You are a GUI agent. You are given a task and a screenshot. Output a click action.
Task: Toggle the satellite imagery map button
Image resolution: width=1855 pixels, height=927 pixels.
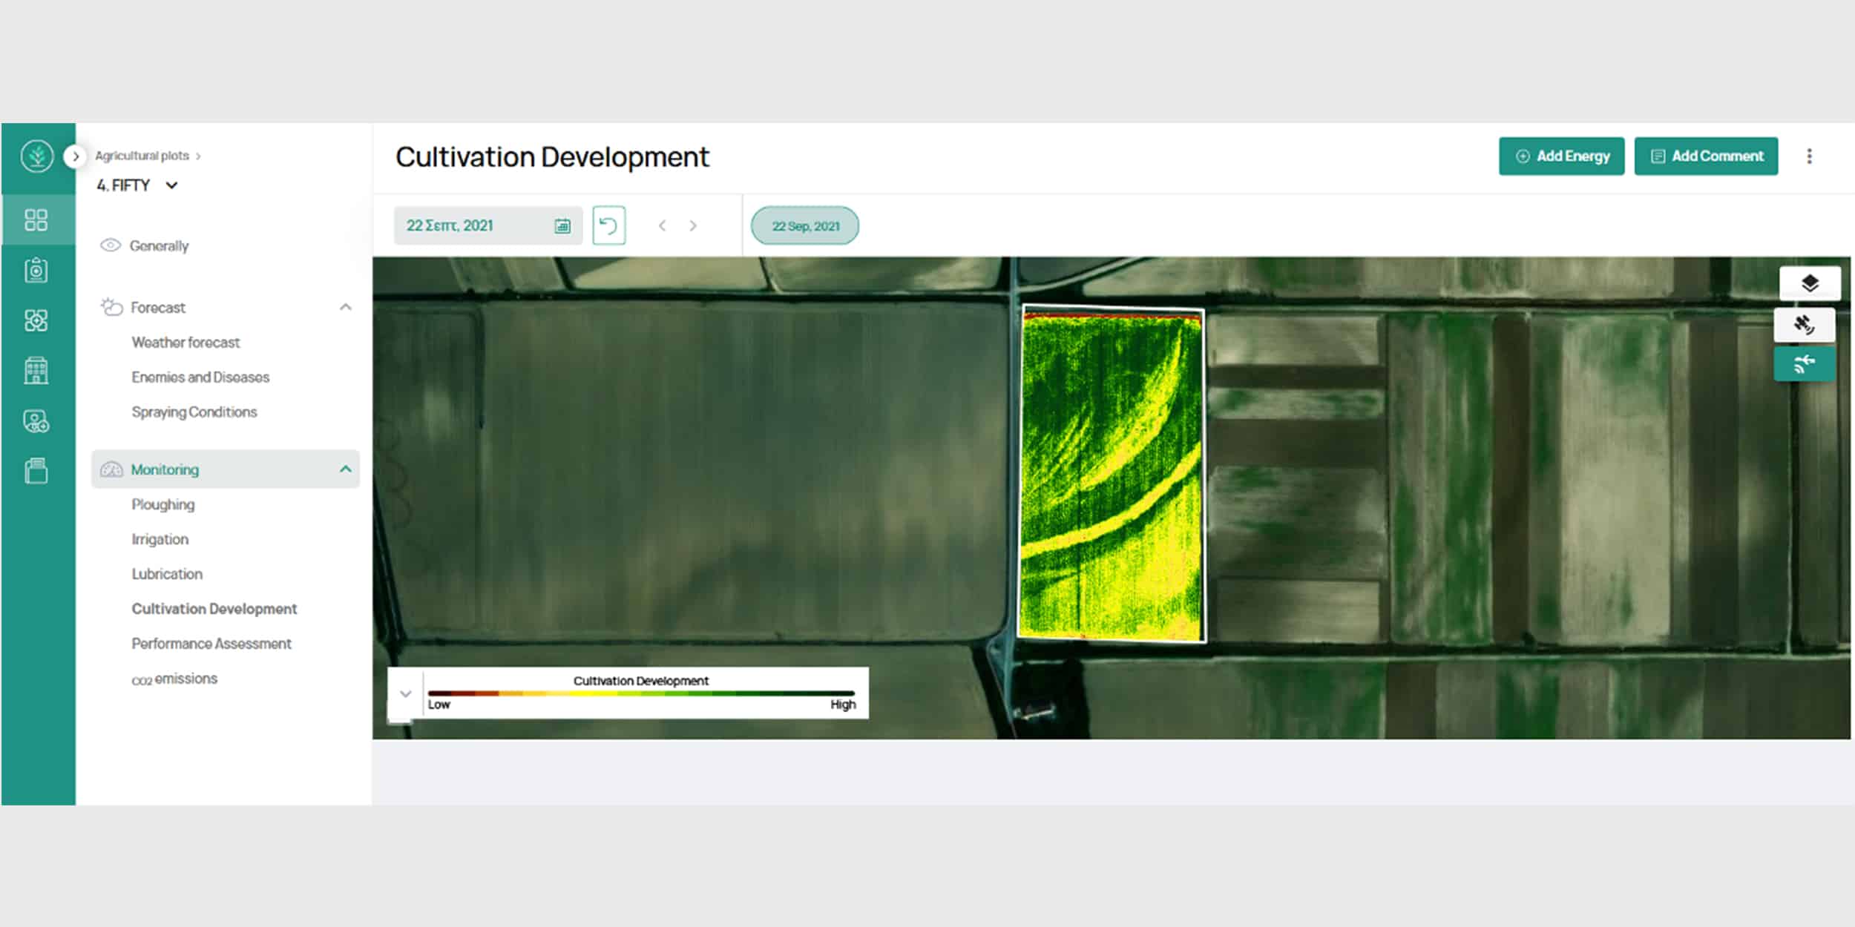1804,325
